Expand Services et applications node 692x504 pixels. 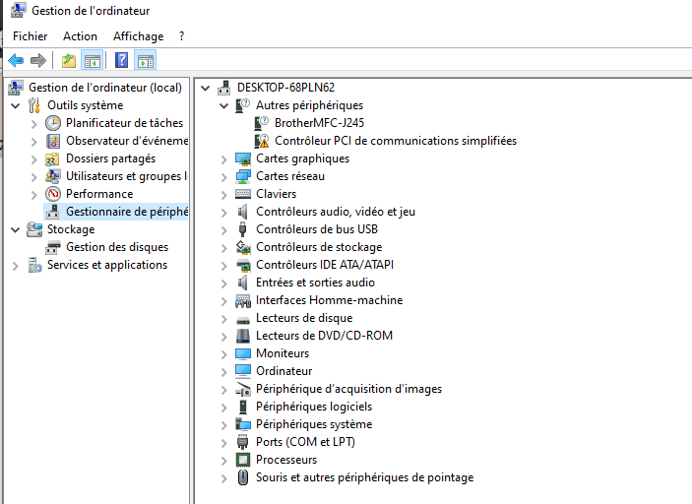pos(16,266)
